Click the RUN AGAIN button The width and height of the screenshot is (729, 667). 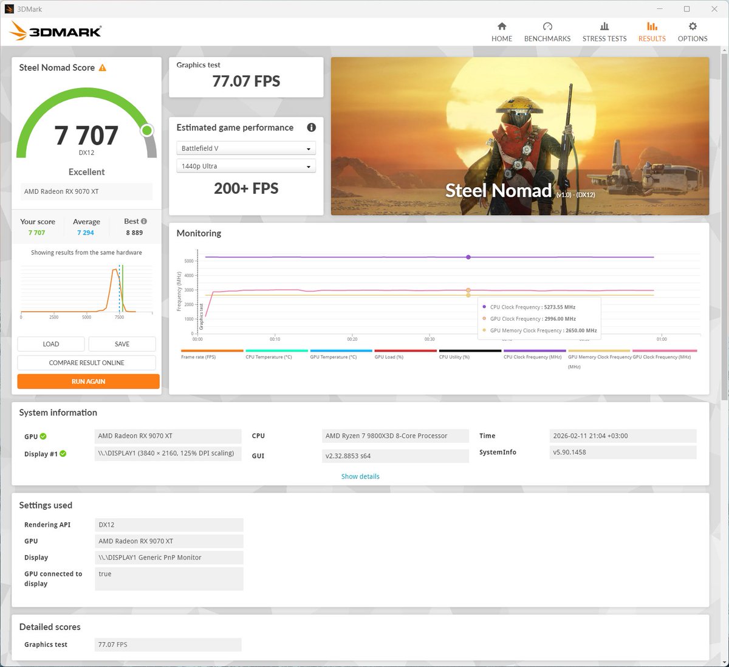point(89,381)
